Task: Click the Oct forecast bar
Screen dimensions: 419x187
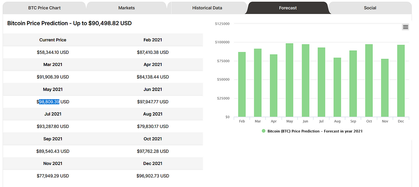Action: point(369,81)
